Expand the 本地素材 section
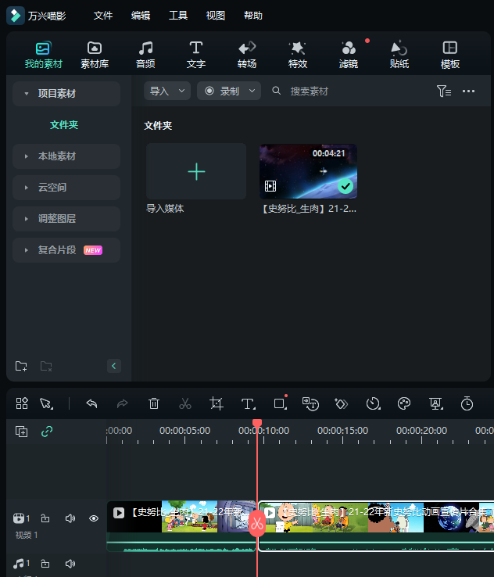 (x=26, y=156)
